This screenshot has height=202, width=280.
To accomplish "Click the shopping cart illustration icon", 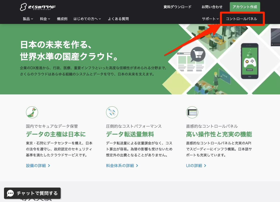I will [x=198, y=54].
